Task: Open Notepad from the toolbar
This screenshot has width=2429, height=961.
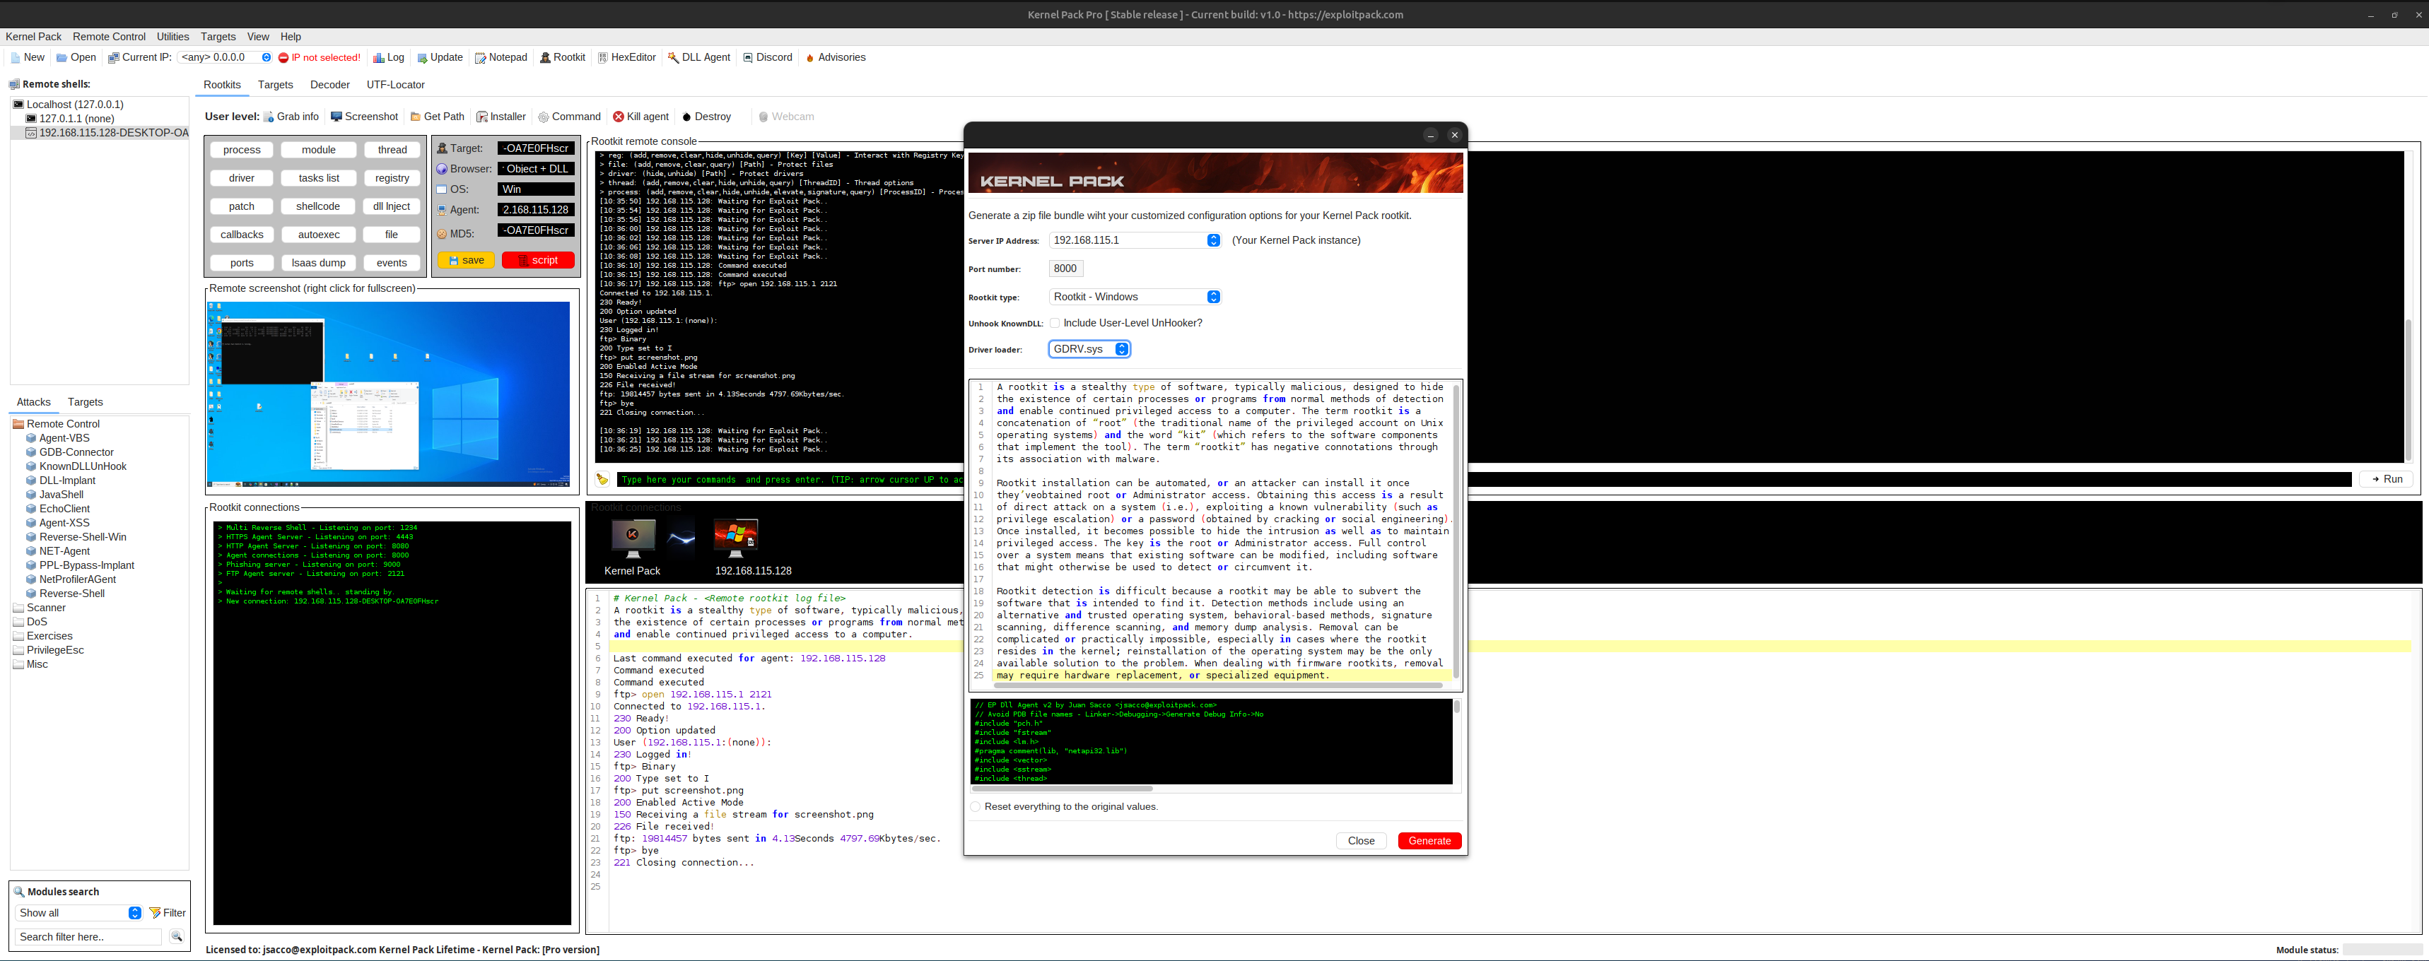Action: click(x=501, y=57)
